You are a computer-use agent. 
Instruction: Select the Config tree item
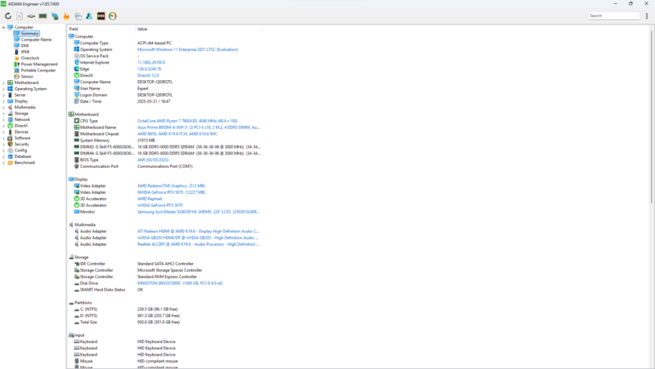tap(21, 151)
